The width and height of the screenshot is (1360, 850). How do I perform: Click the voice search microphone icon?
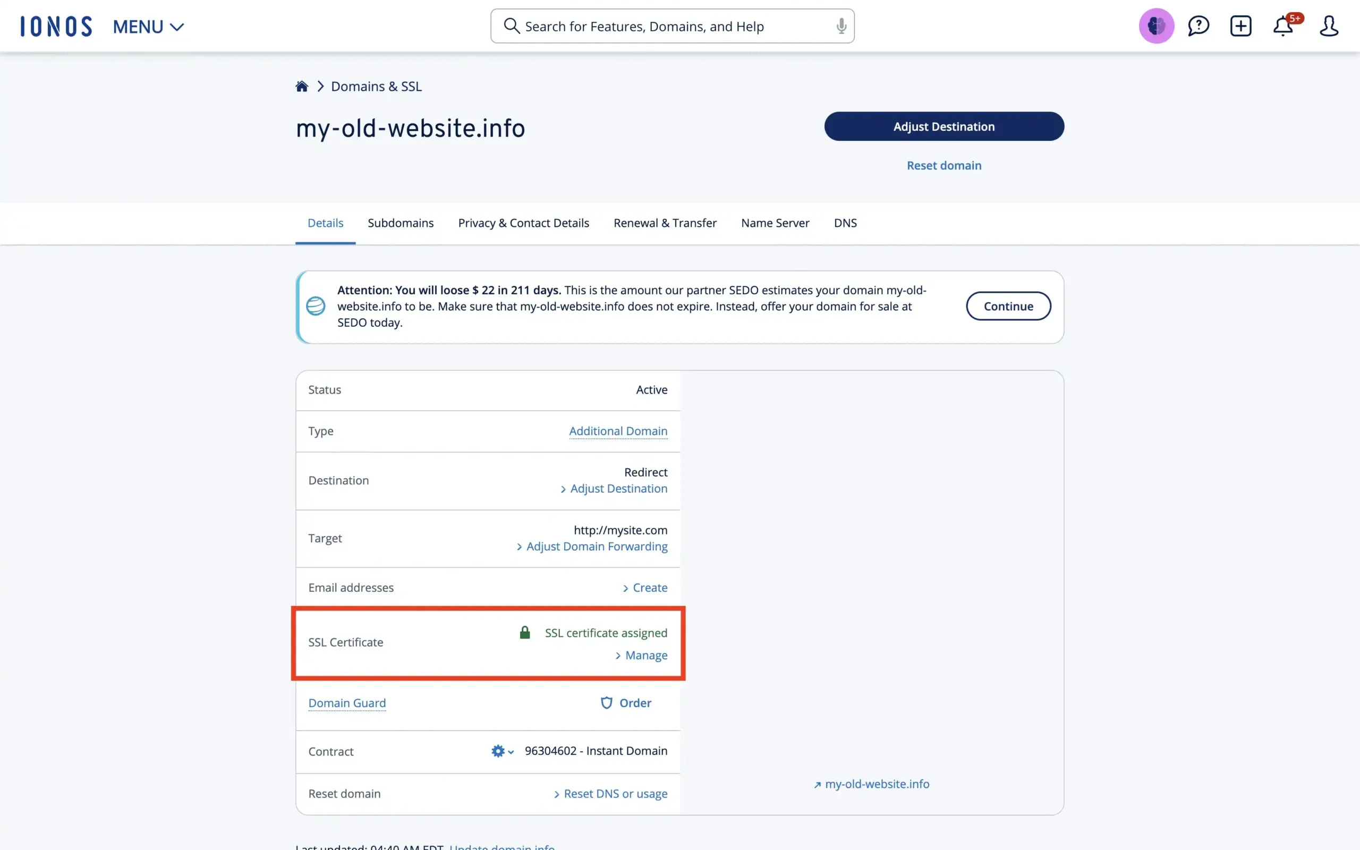coord(841,26)
